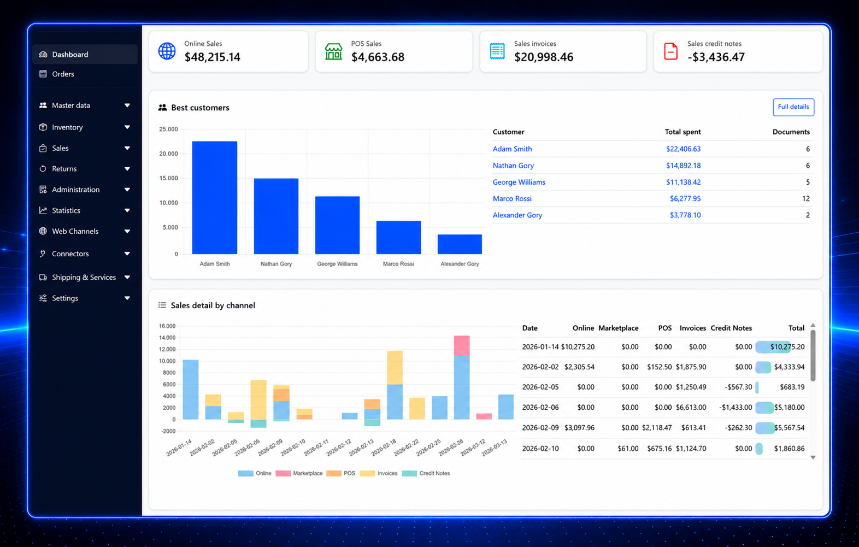Toggle the POS legend swatch
The width and height of the screenshot is (859, 547).
pyautogui.click(x=334, y=473)
